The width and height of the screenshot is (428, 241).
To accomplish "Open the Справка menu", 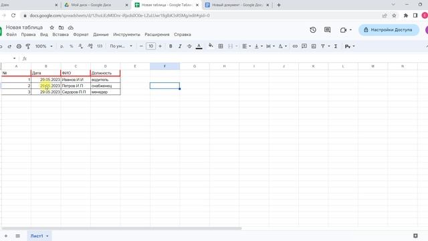I will [183, 34].
